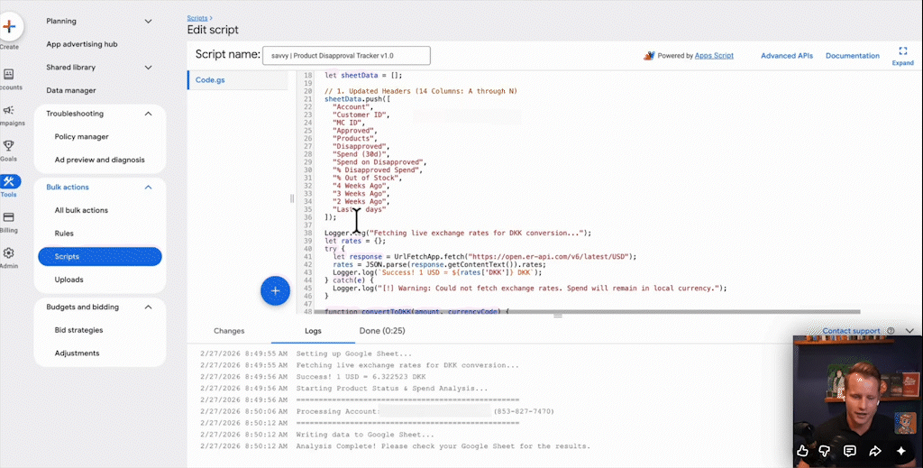Open Goals trophy icon in sidebar
This screenshot has width=923, height=468.
(9, 147)
